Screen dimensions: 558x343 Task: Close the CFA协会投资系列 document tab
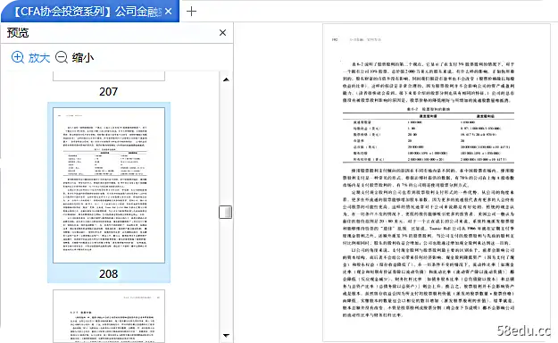pos(169,12)
